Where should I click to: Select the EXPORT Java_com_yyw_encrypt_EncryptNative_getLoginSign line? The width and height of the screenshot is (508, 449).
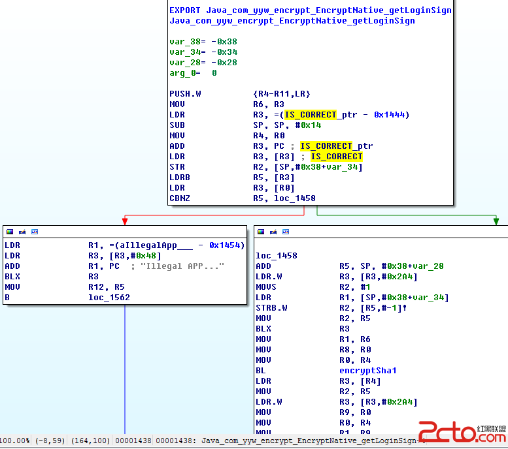(x=311, y=10)
